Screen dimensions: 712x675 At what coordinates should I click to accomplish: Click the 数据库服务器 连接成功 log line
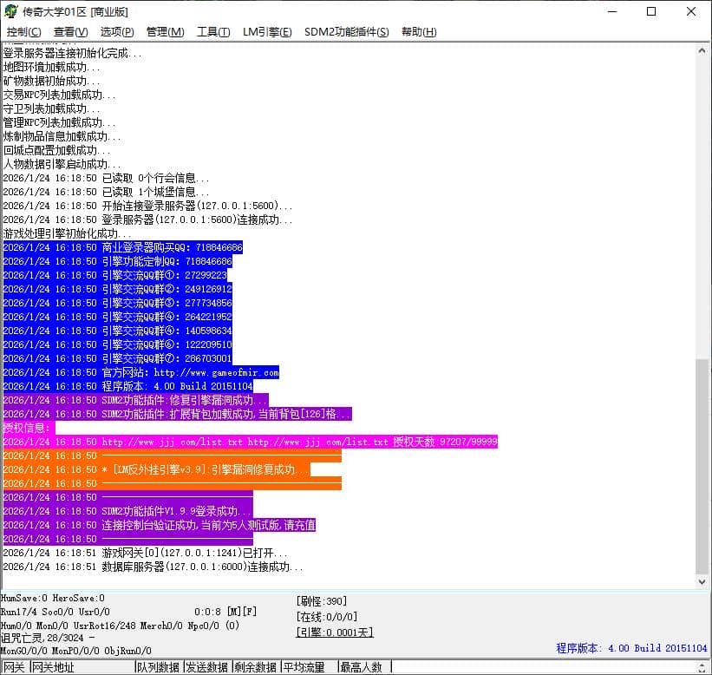[x=153, y=567]
